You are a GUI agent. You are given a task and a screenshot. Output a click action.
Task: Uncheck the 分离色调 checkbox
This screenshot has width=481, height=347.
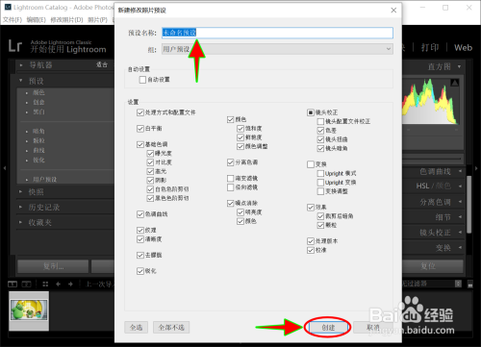click(230, 162)
